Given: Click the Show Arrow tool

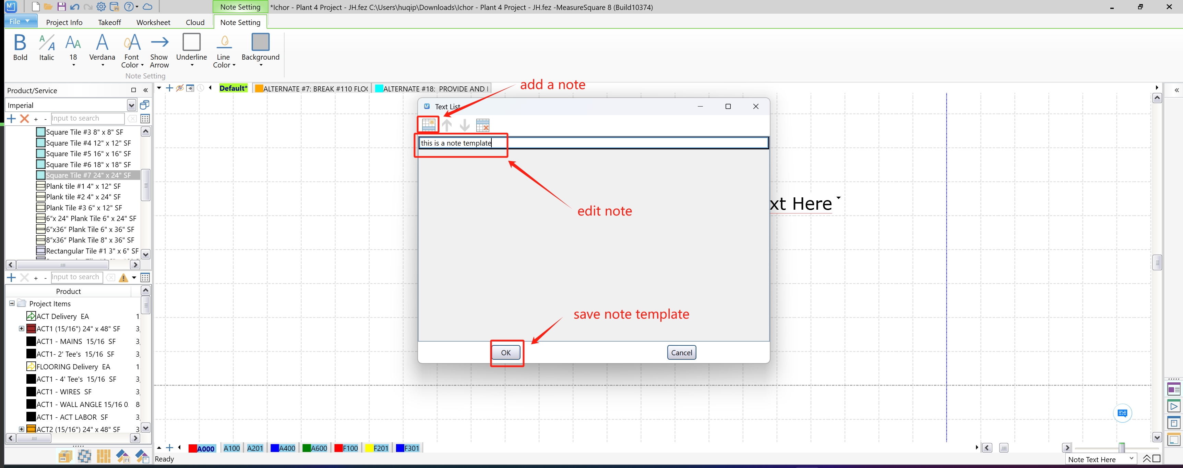Looking at the screenshot, I should [x=159, y=50].
